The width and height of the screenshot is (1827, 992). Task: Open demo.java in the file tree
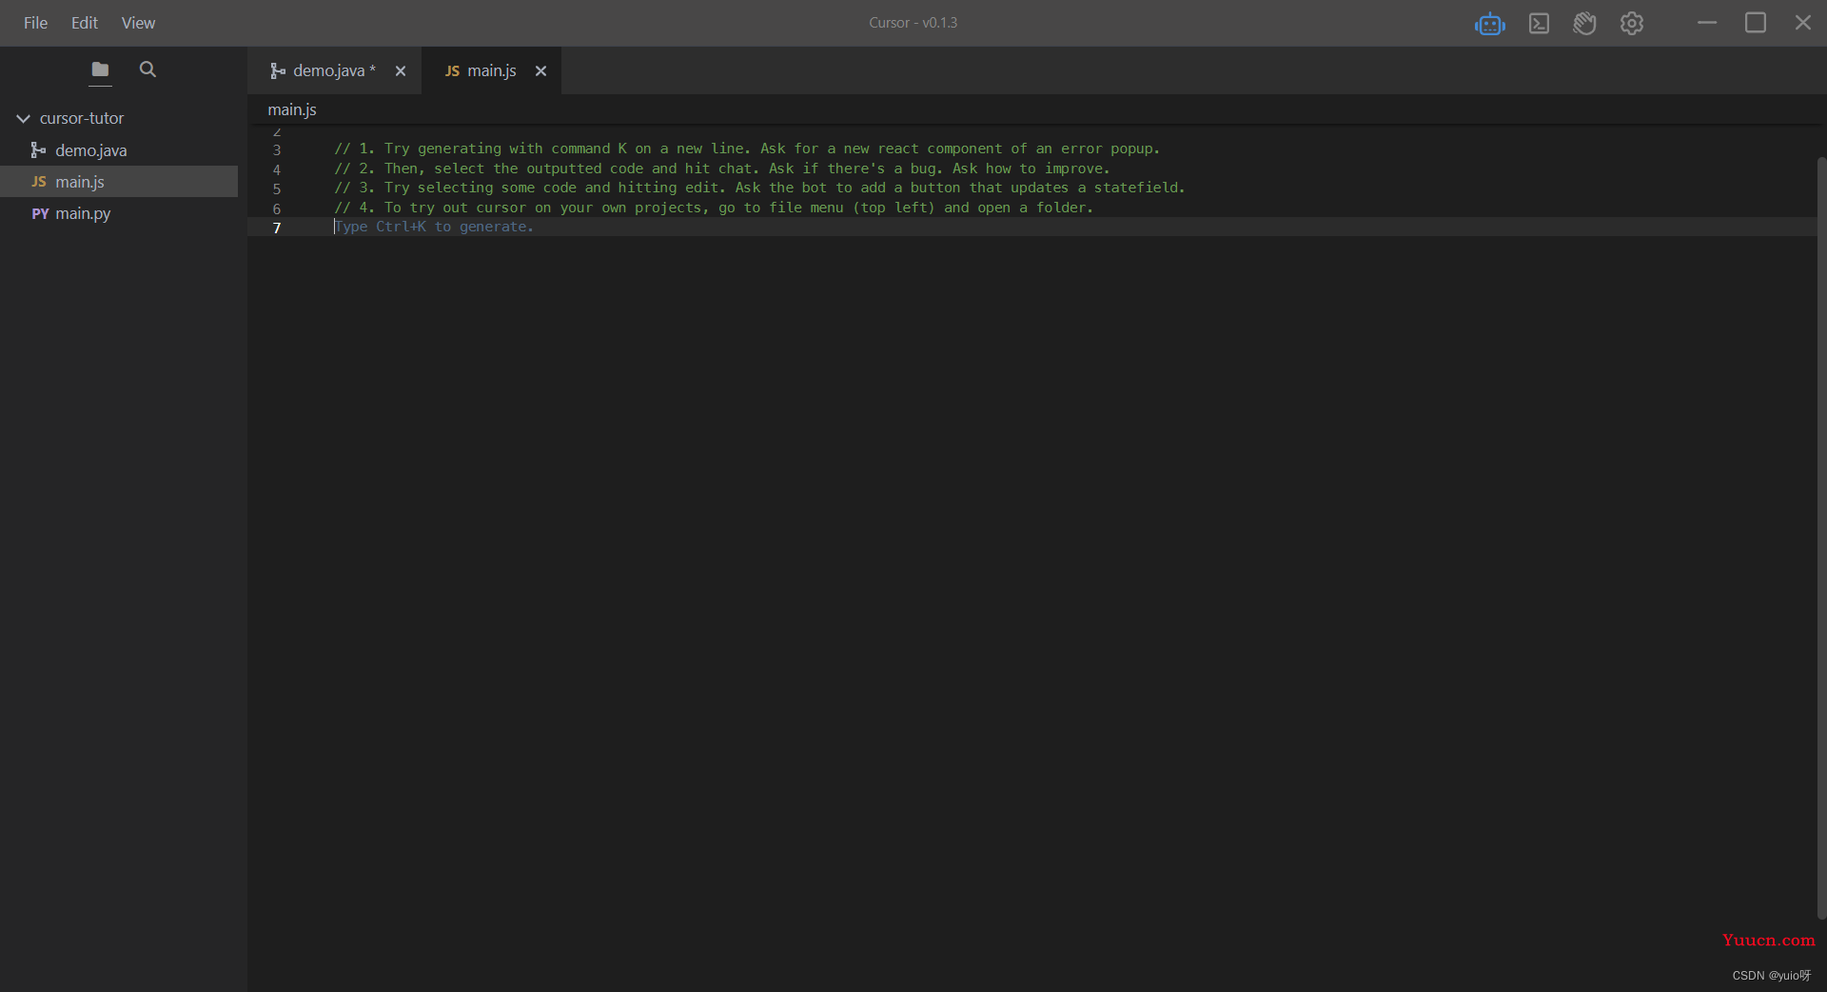point(90,150)
